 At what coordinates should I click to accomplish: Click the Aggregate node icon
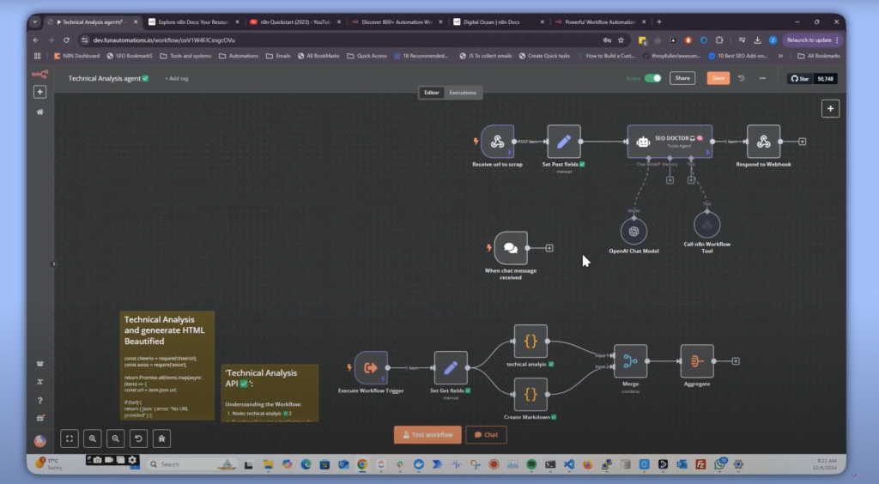pyautogui.click(x=696, y=361)
